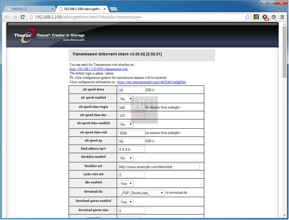Open a new browser tab
This screenshot has width=289, height=220.
coord(113,9)
